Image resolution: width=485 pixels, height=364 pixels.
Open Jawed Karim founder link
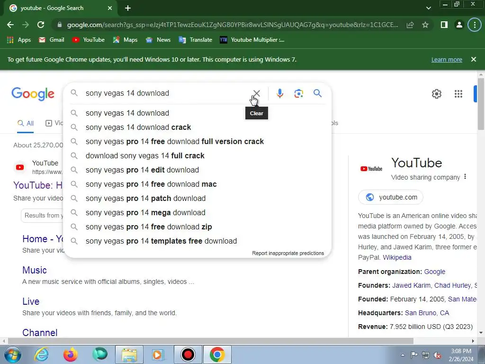[x=411, y=285]
